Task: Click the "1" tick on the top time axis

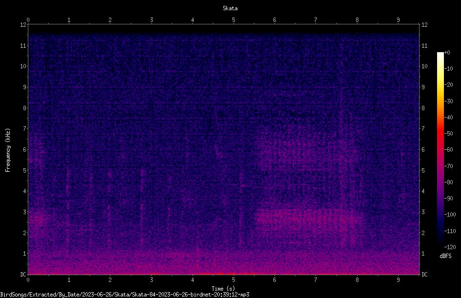Action: (x=69, y=20)
